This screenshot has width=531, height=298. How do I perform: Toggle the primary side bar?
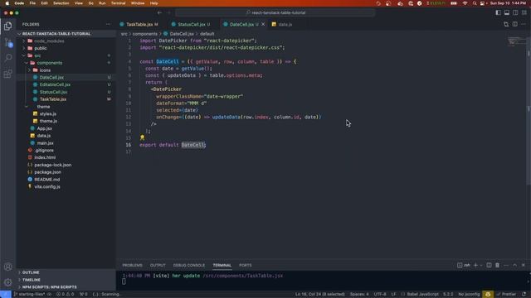(x=498, y=13)
